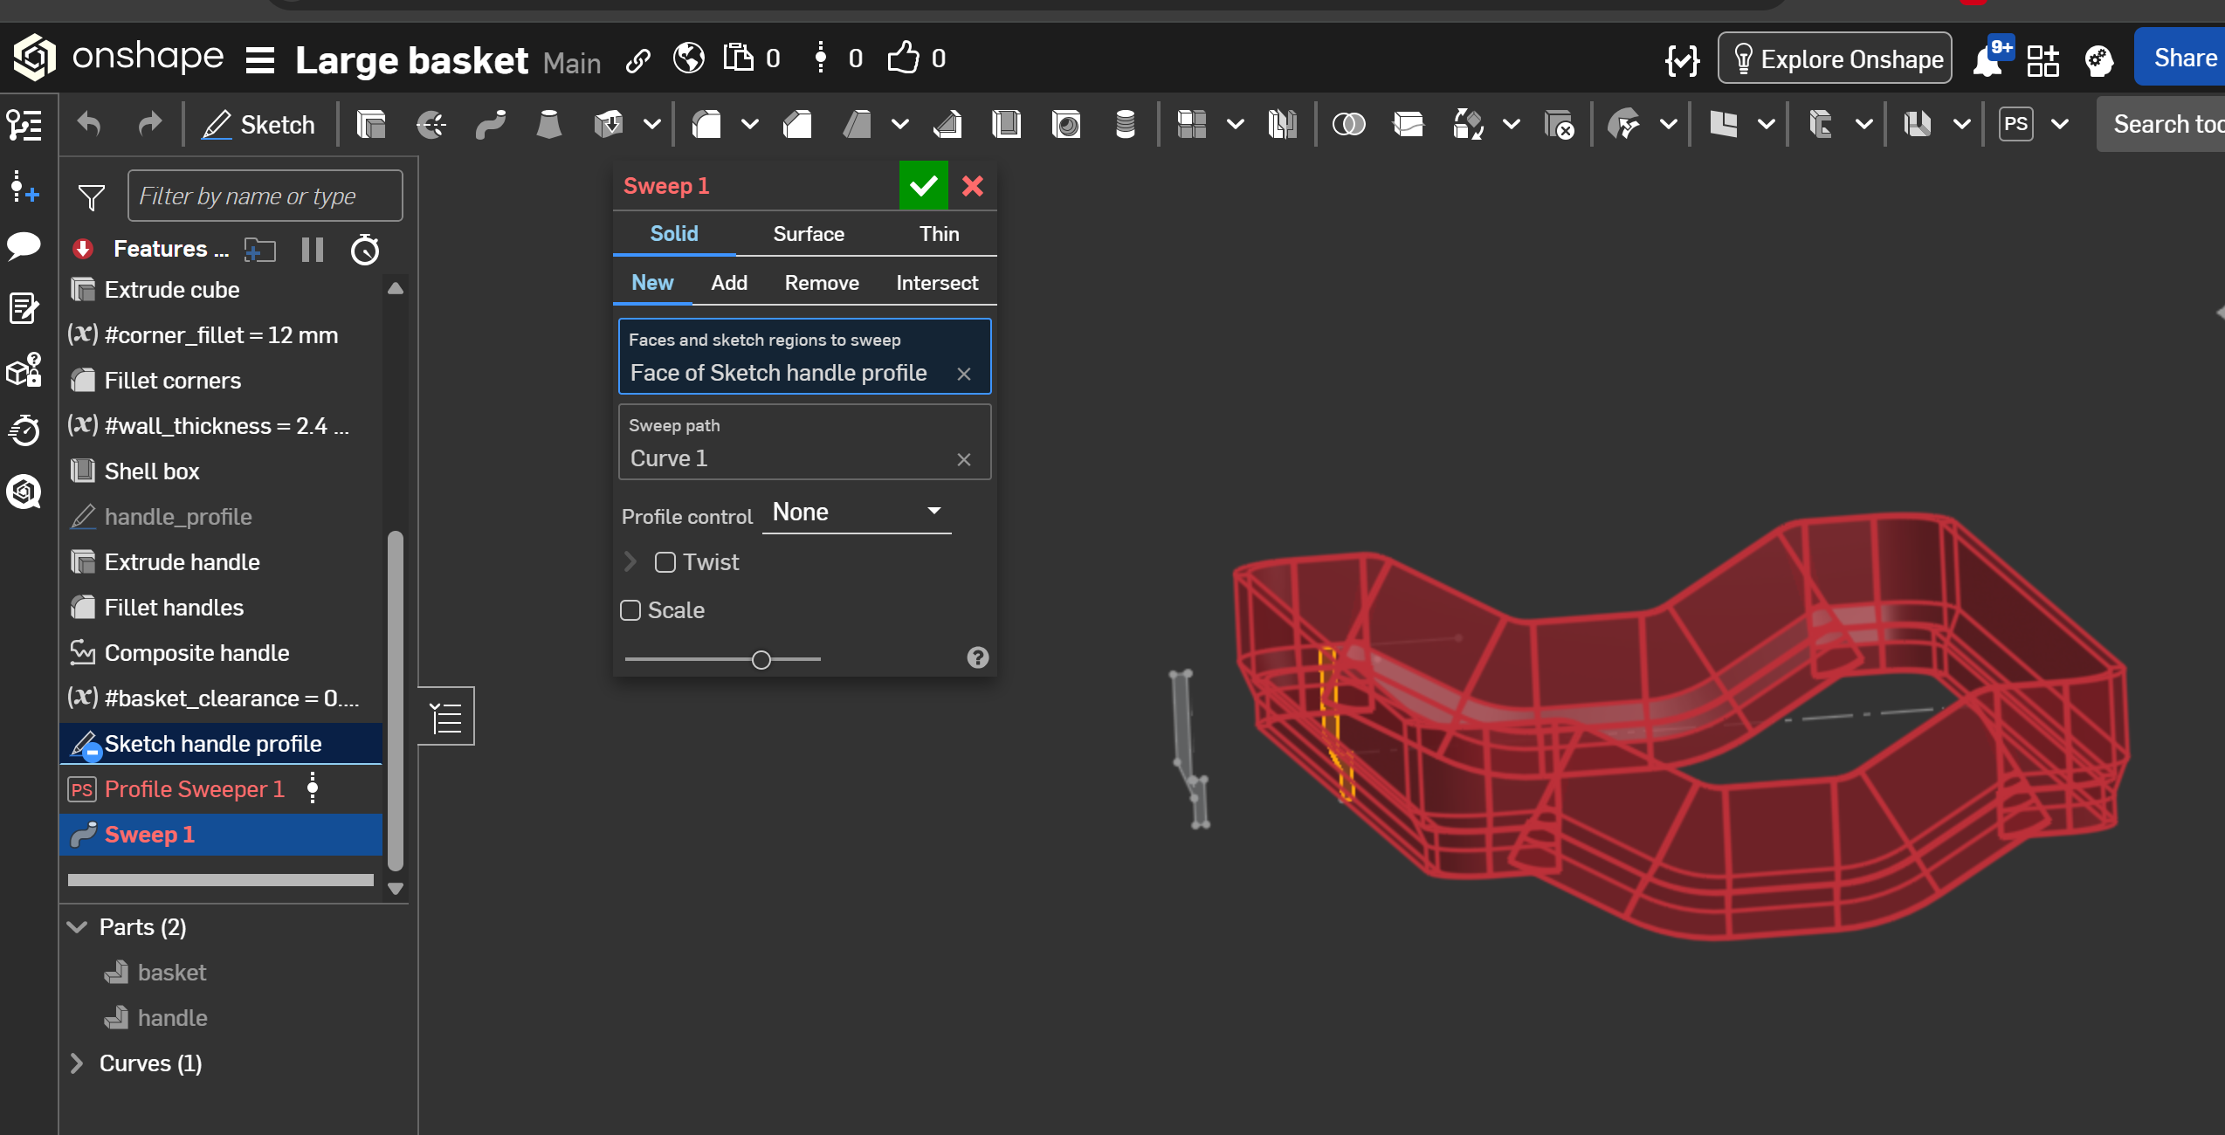Open the notifications bell icon
Viewport: 2225px width, 1135px height.
pos(1988,59)
